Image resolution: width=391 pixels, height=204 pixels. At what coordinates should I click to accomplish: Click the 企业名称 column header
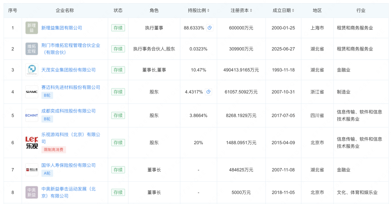65,11
